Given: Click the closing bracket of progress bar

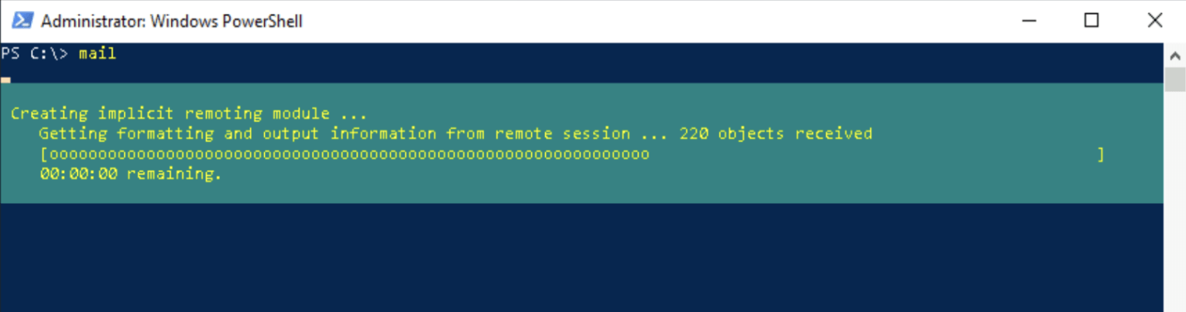Looking at the screenshot, I should (1100, 154).
